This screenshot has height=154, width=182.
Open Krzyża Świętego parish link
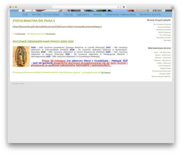pyautogui.click(x=164, y=27)
